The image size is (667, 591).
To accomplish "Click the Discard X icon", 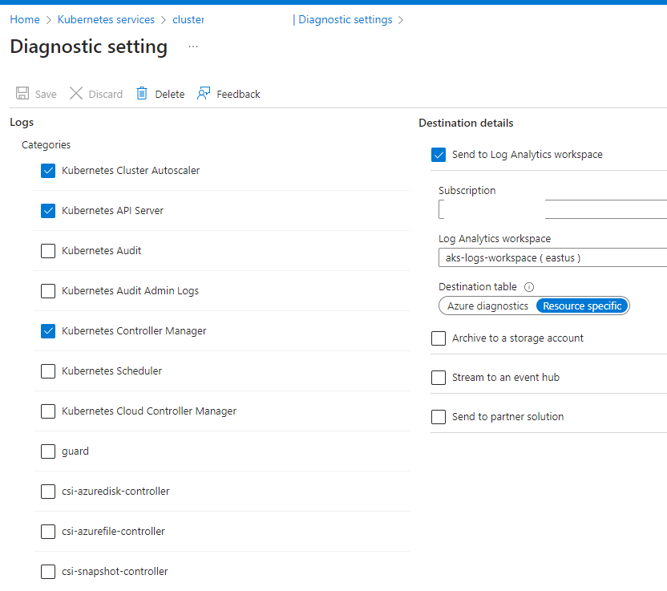I will coord(76,93).
